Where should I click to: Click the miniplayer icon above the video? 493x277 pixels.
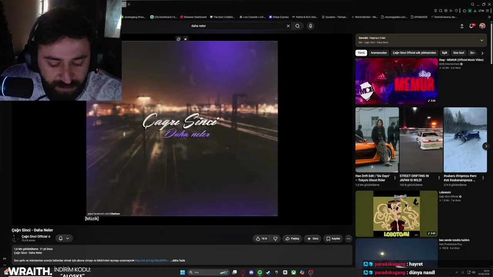point(178,39)
